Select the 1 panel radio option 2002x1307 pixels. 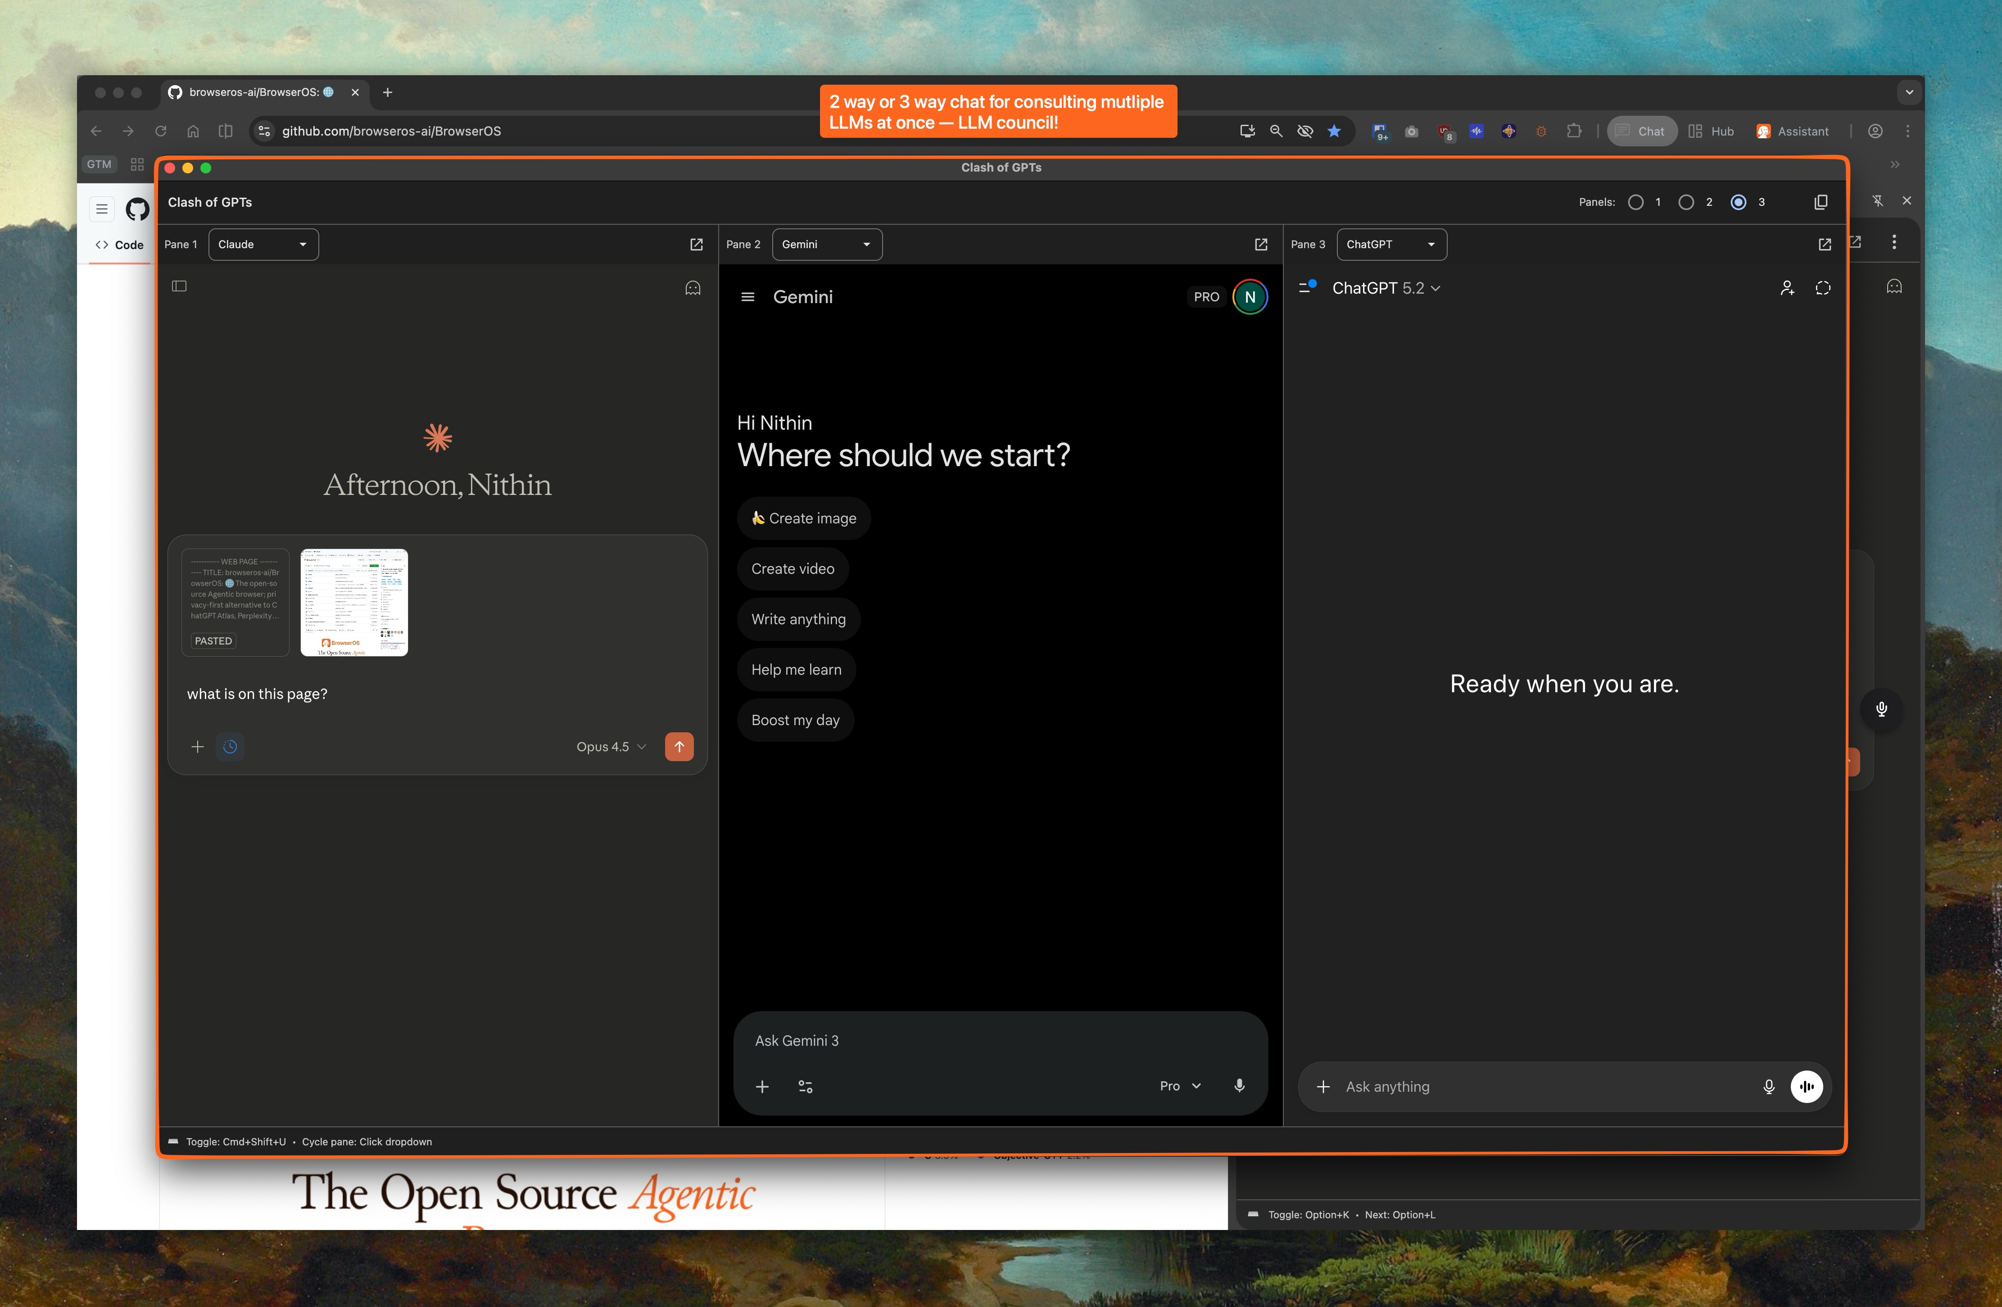pos(1635,202)
